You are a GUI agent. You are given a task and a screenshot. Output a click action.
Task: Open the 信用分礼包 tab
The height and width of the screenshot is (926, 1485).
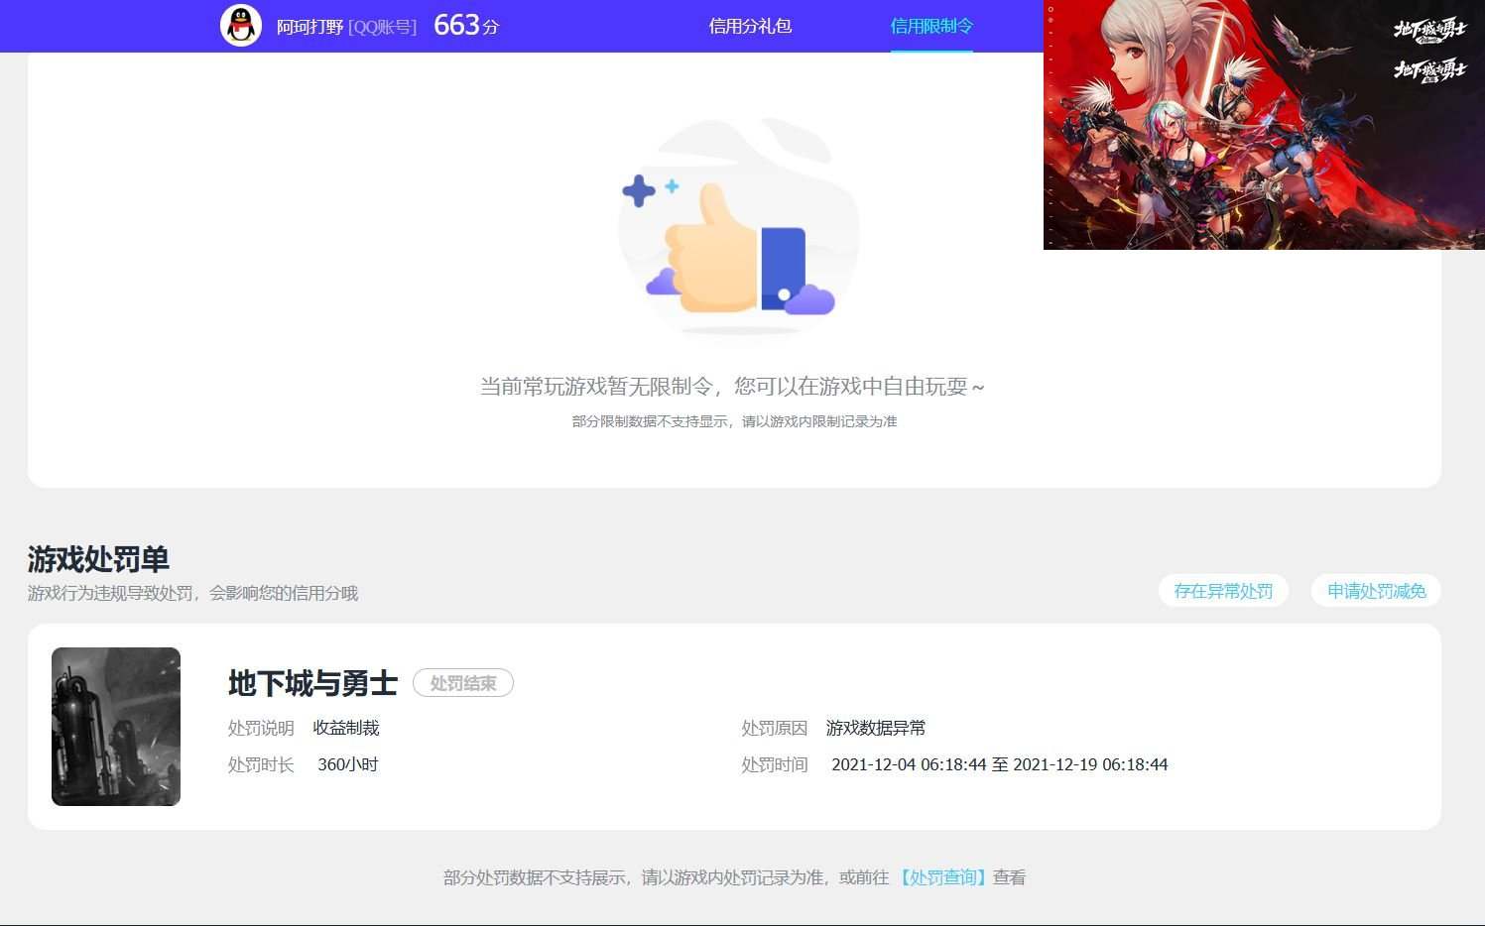tap(750, 26)
